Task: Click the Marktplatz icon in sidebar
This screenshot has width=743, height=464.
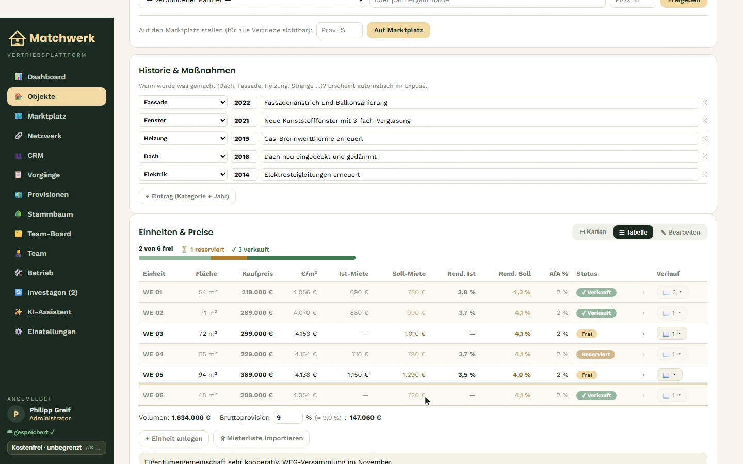Action: pyautogui.click(x=19, y=116)
